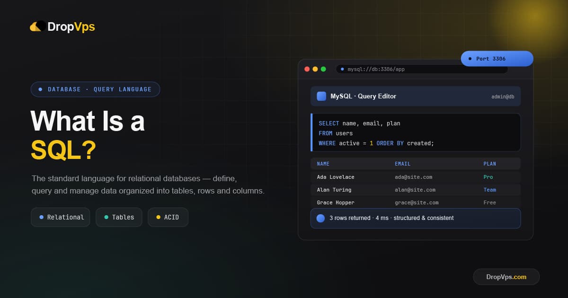This screenshot has height=298, width=568.
Task: Click the Alan Turing name cell
Action: click(x=334, y=190)
